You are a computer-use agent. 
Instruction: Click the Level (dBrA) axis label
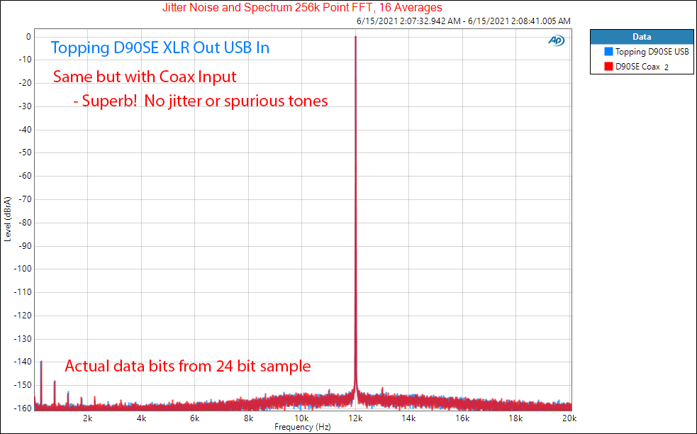tap(7, 219)
